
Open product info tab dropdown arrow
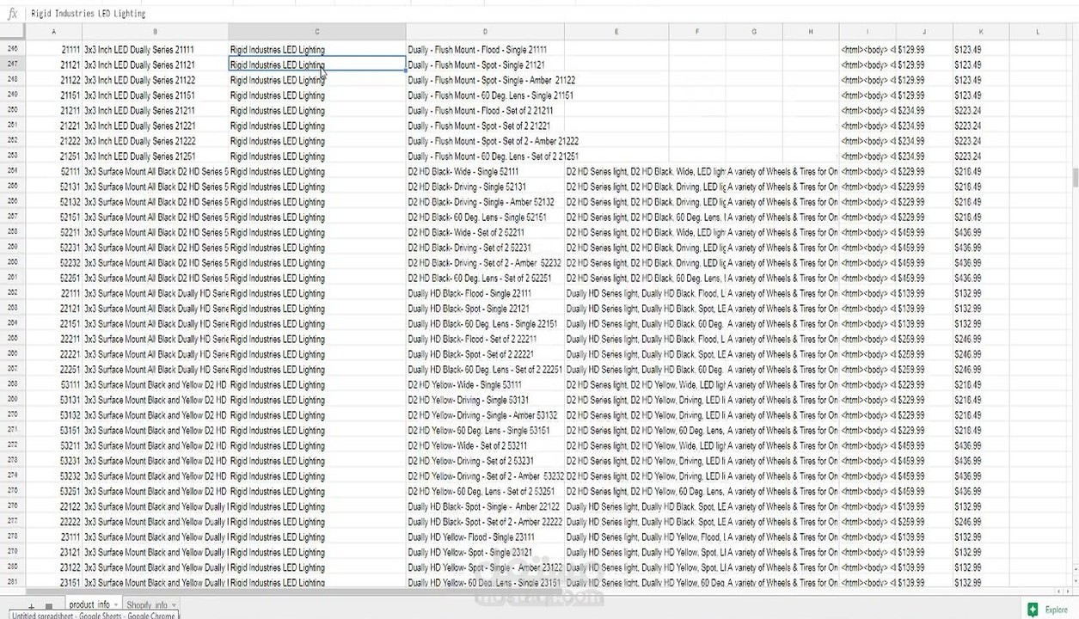tap(116, 605)
